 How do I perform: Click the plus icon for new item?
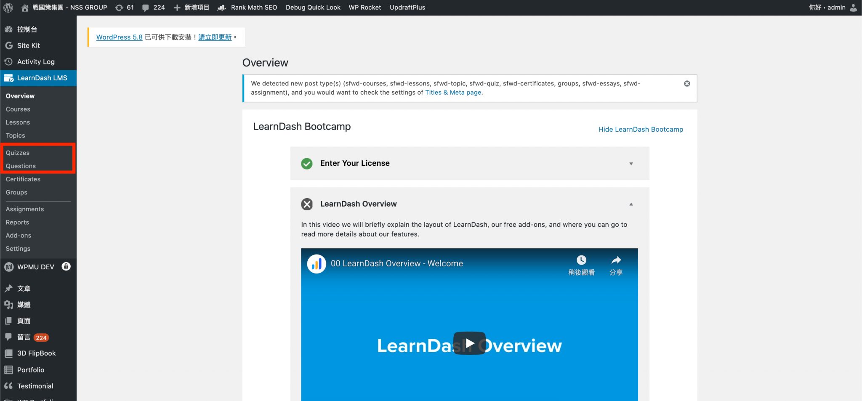[177, 8]
